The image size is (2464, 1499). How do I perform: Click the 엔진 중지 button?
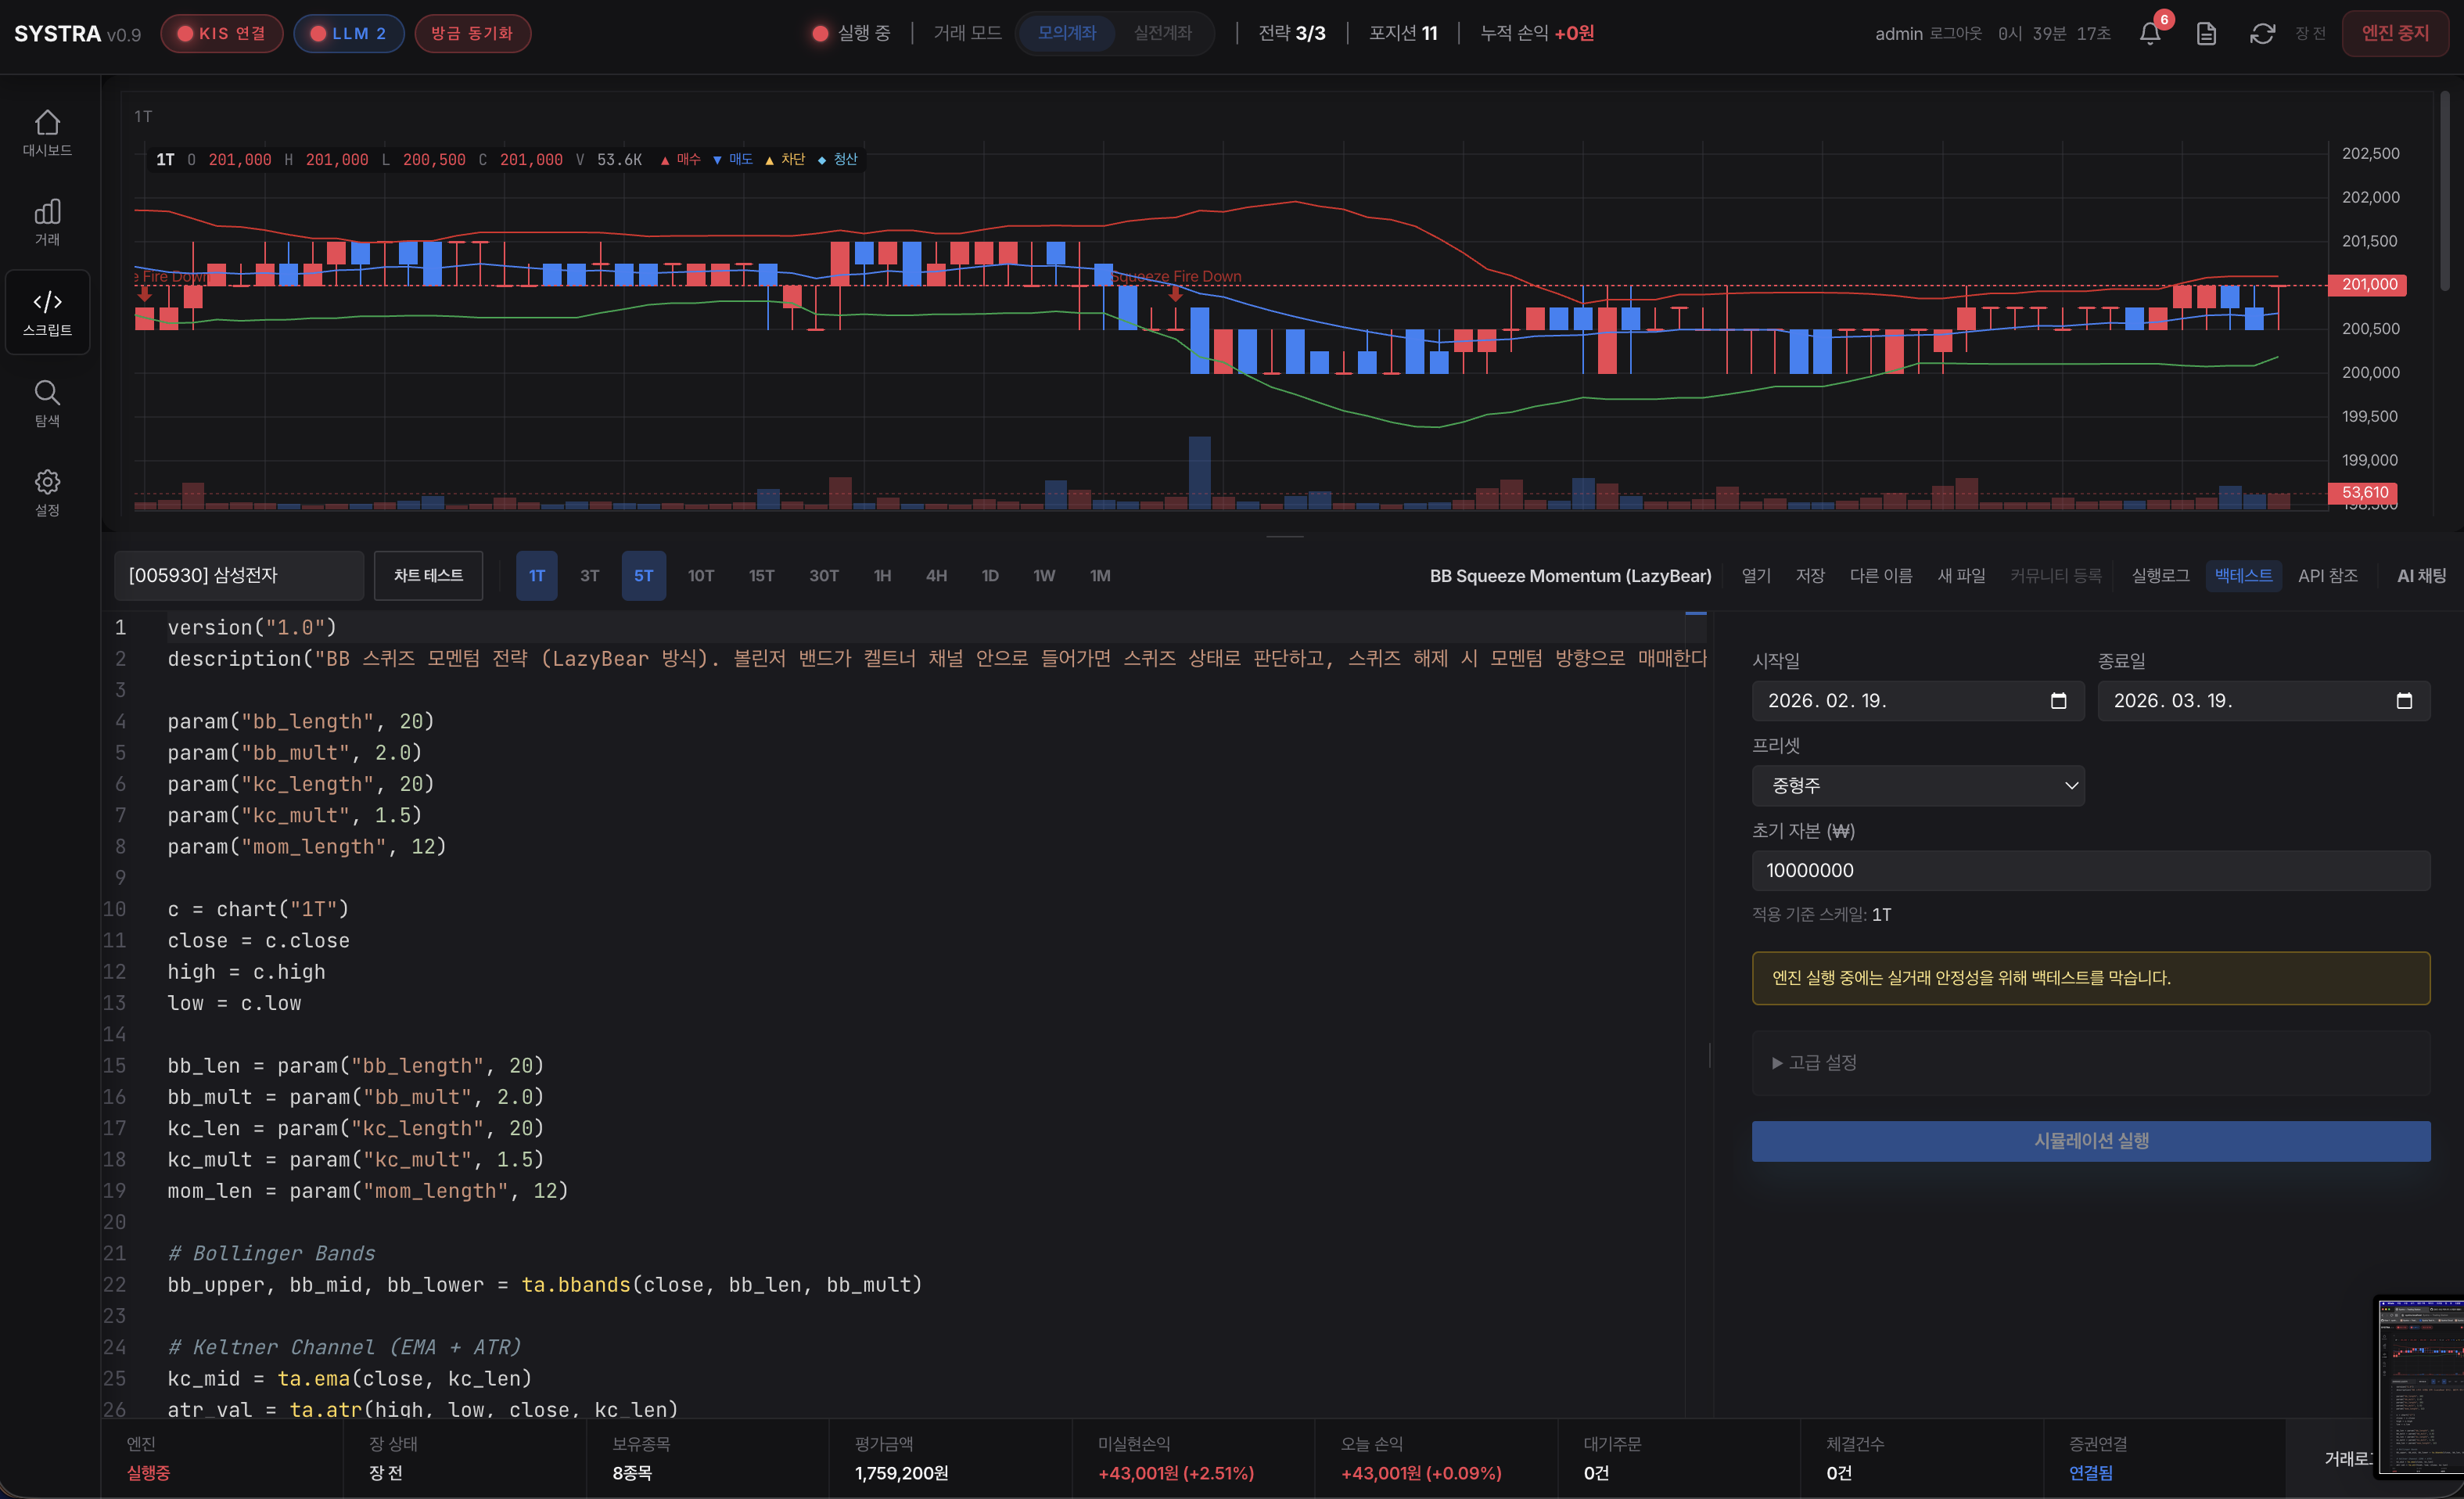(x=2395, y=33)
